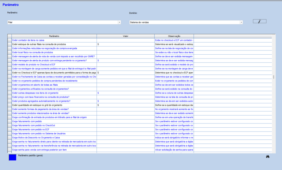Click the binoculars search icon
Image resolution: width=282 pixels, height=170 pixels.
click(x=268, y=157)
